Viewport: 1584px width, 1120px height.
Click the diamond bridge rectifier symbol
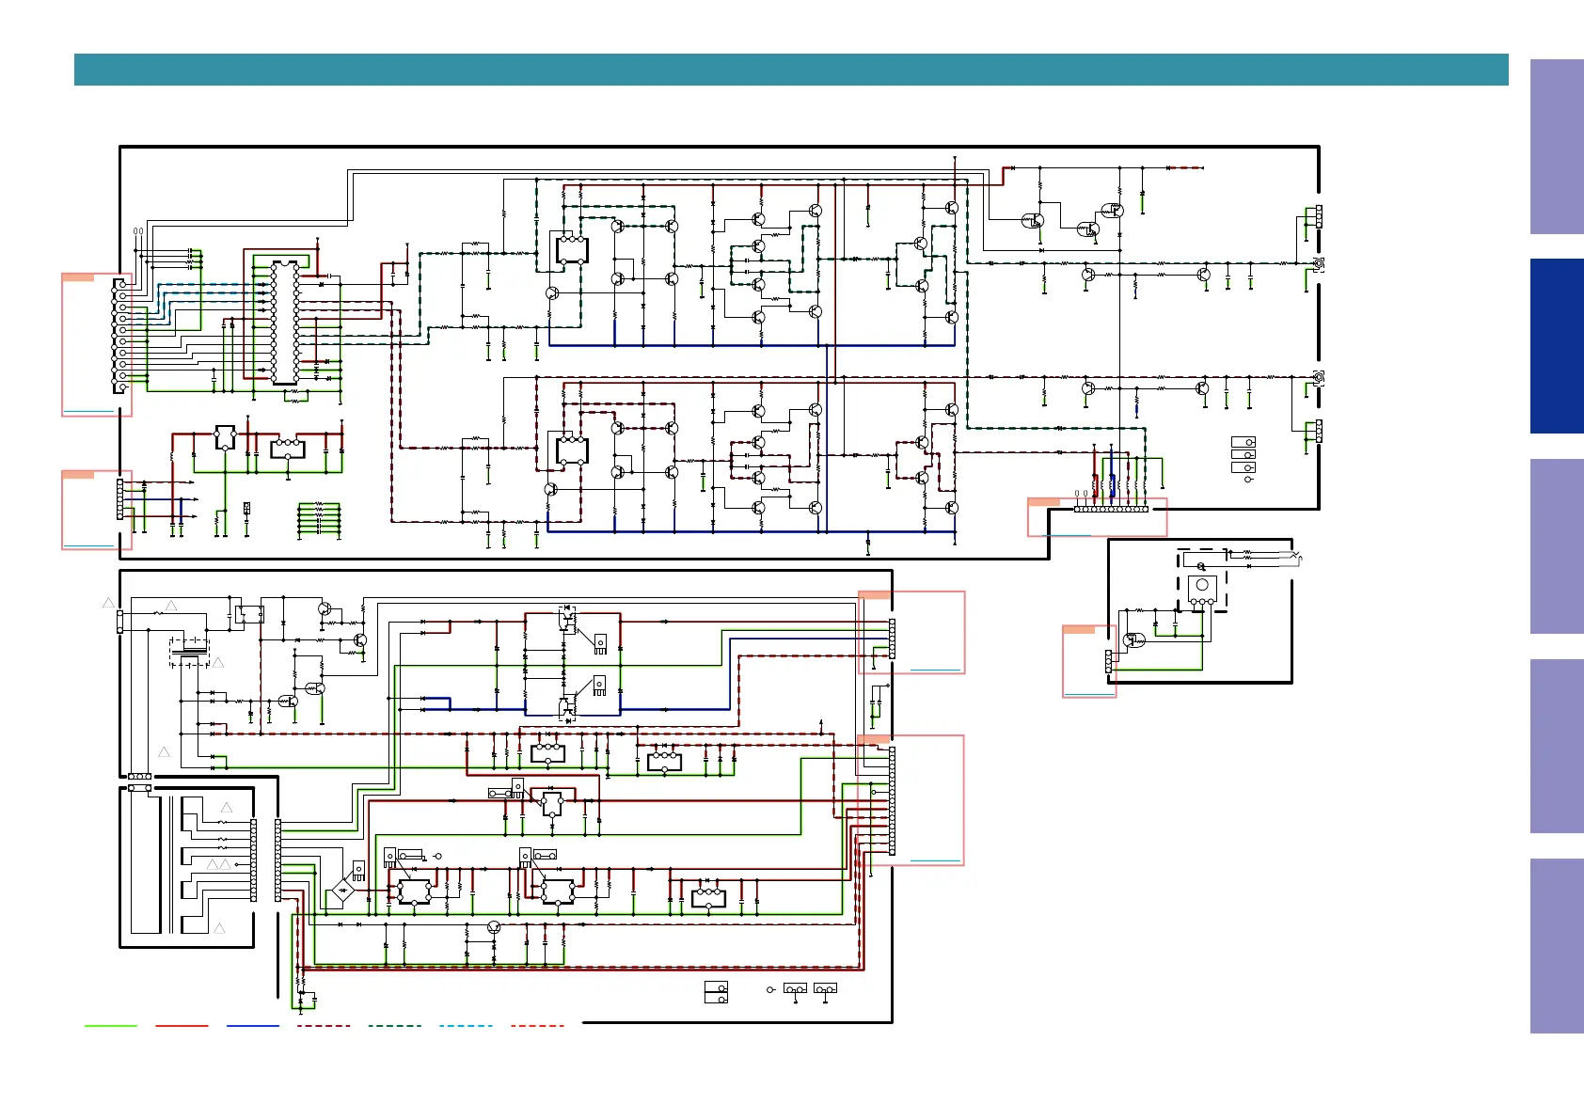point(343,890)
